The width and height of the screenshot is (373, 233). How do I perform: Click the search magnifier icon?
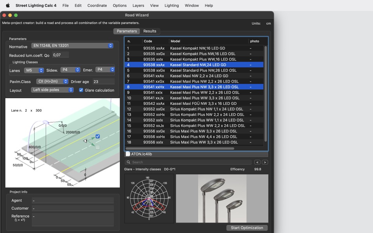pyautogui.click(x=128, y=162)
